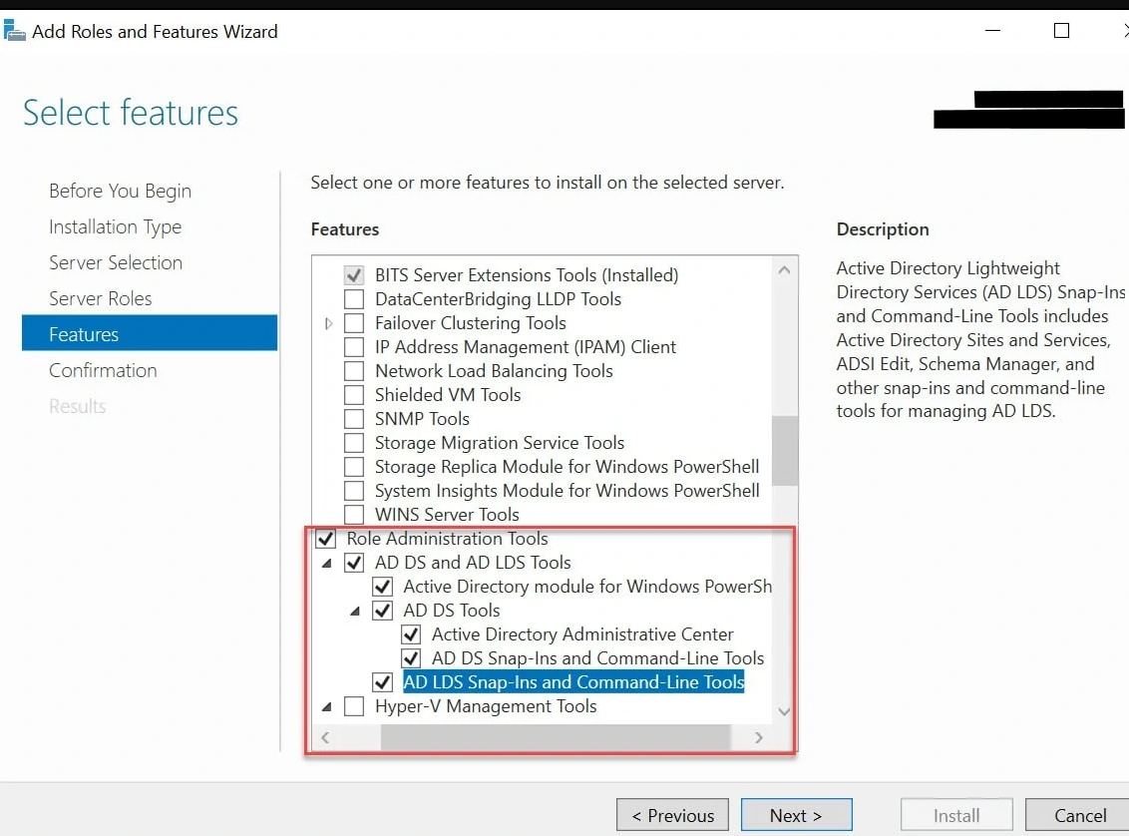This screenshot has width=1129, height=836.
Task: Select the AD LDS Snap-Ins and Command-Line Tools row
Action: (573, 682)
